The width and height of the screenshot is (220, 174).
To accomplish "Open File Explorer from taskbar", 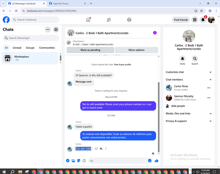I will coord(20,172).
